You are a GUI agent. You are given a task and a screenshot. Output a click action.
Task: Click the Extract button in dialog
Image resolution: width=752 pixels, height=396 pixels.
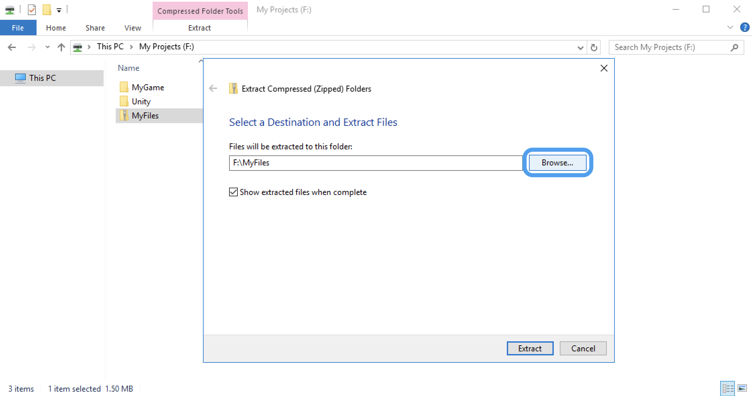click(x=530, y=348)
